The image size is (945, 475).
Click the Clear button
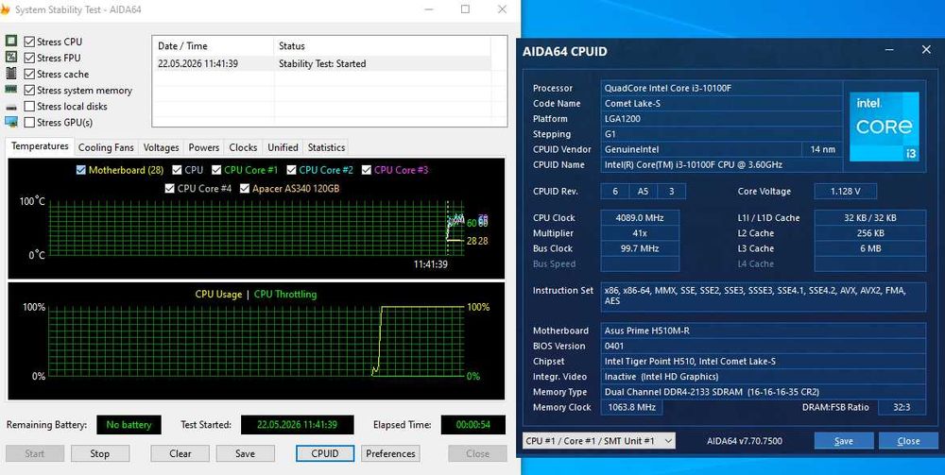point(180,453)
